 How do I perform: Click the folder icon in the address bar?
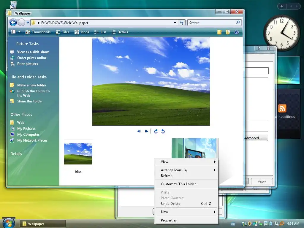click(x=34, y=23)
